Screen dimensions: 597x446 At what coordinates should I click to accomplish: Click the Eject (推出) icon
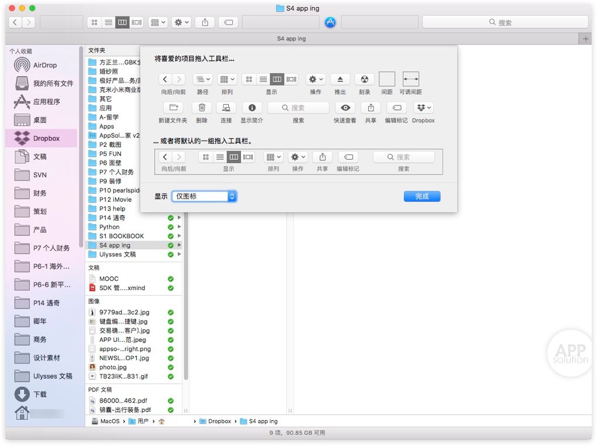click(340, 80)
